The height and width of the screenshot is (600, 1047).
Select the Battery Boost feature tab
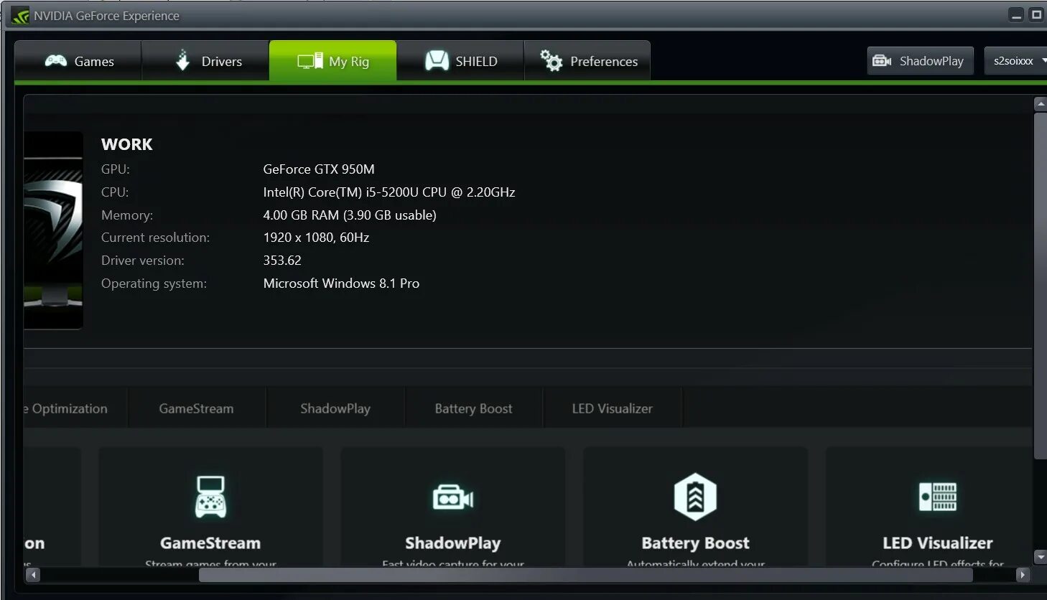point(473,408)
